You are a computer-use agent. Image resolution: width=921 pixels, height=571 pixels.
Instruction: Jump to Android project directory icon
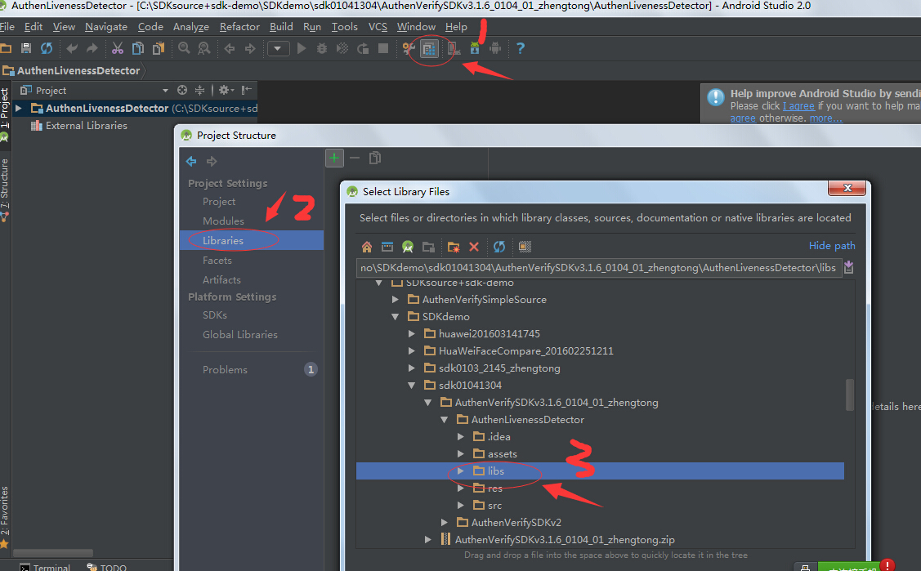(x=407, y=247)
